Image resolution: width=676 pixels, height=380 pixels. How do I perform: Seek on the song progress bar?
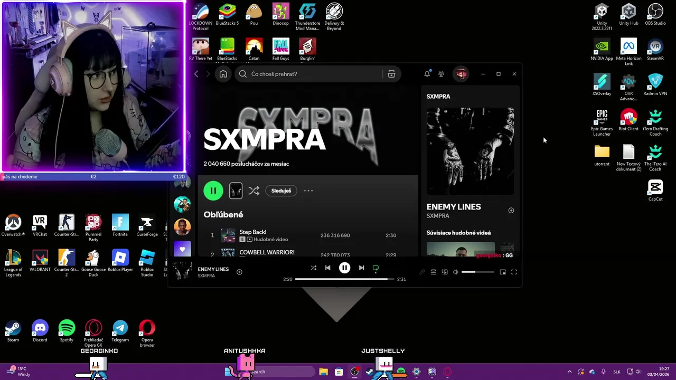(344, 279)
